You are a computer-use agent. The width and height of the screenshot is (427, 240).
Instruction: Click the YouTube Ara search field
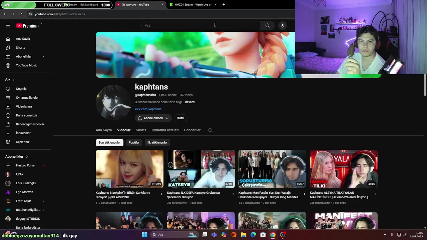tap(201, 25)
